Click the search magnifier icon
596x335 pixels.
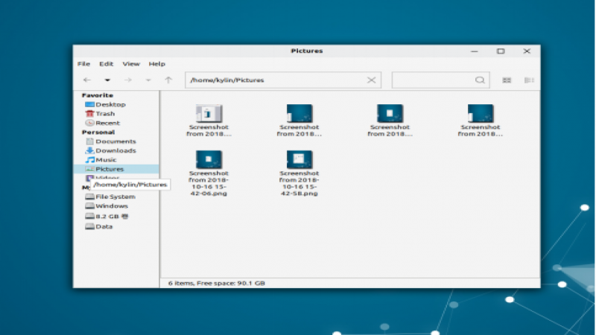(480, 80)
